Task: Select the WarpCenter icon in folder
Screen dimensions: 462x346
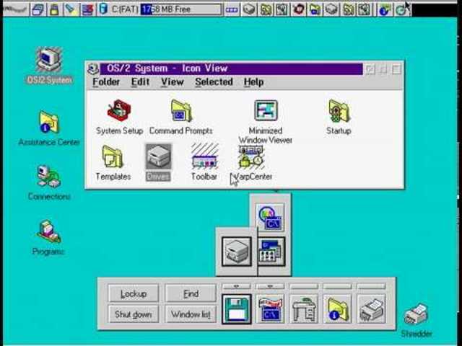Action: (x=251, y=157)
